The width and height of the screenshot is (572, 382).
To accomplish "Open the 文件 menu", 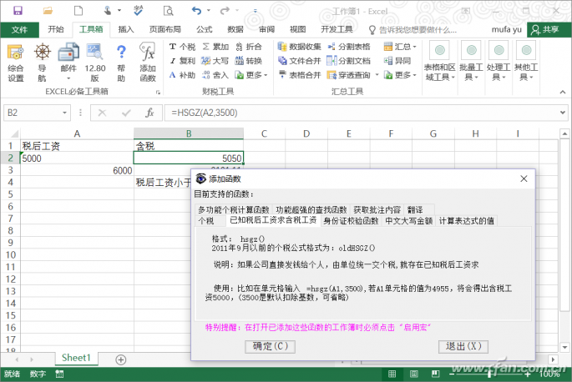I will click(x=19, y=29).
